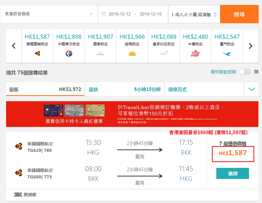Select the 最快 5小時15分鐘 sort tab

click(125, 89)
